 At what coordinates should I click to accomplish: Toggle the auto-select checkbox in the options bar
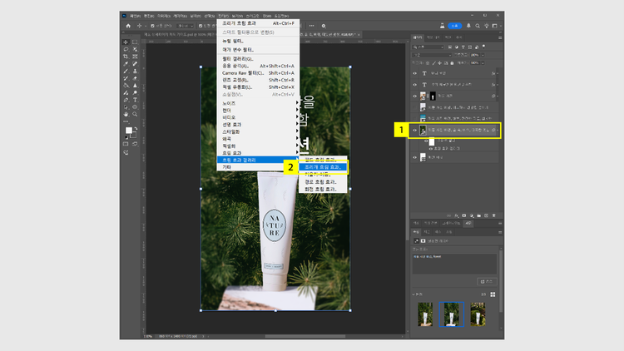pos(152,26)
